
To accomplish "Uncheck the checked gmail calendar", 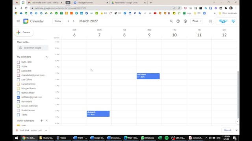I will [19, 97].
